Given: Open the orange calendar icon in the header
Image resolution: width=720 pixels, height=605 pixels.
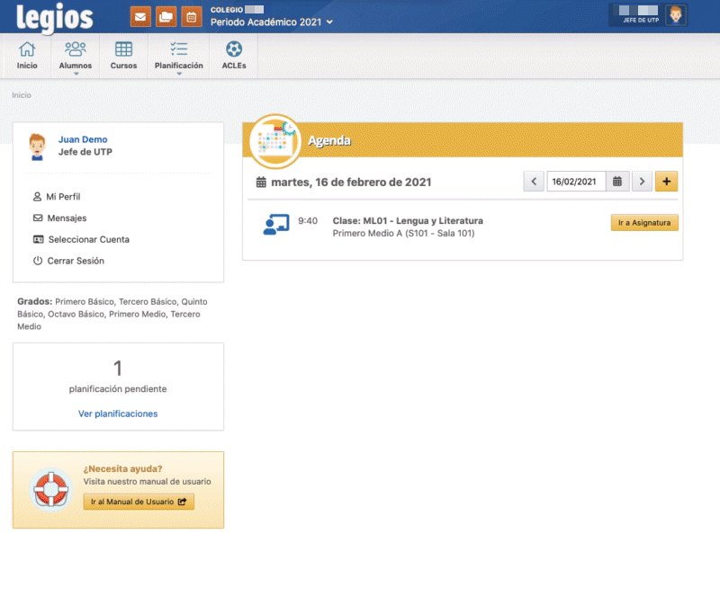Looking at the screenshot, I should [191, 16].
